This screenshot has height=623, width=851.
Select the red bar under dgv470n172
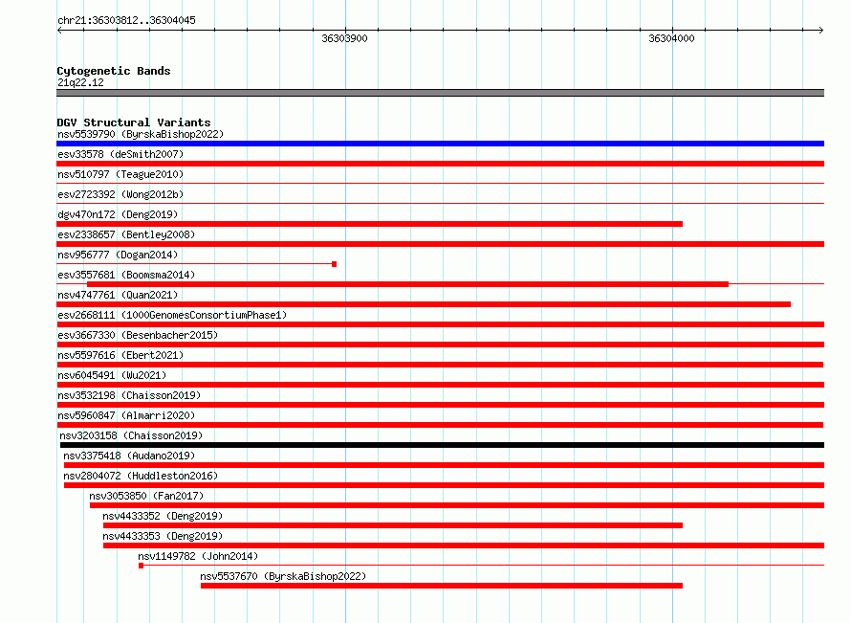tap(370, 224)
